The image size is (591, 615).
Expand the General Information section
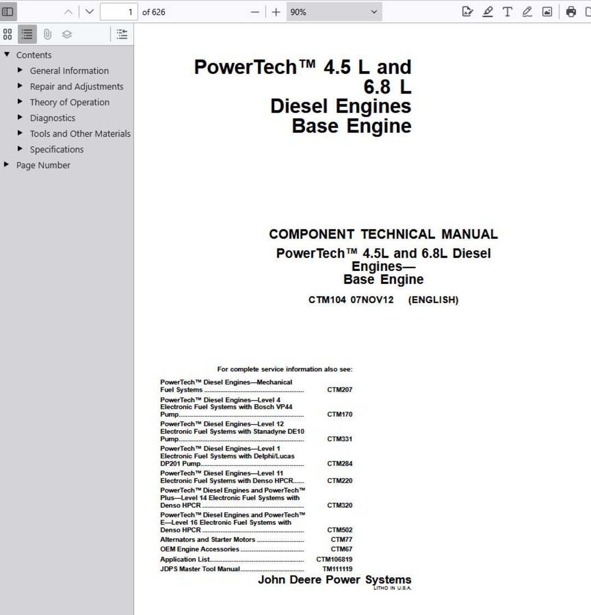tap(20, 70)
